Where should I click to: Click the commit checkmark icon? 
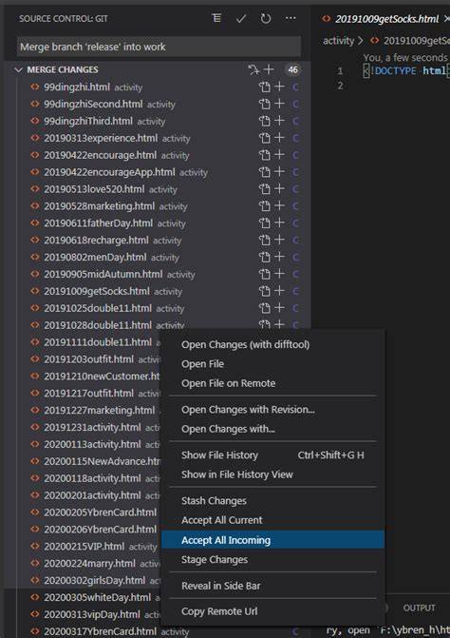tap(241, 19)
